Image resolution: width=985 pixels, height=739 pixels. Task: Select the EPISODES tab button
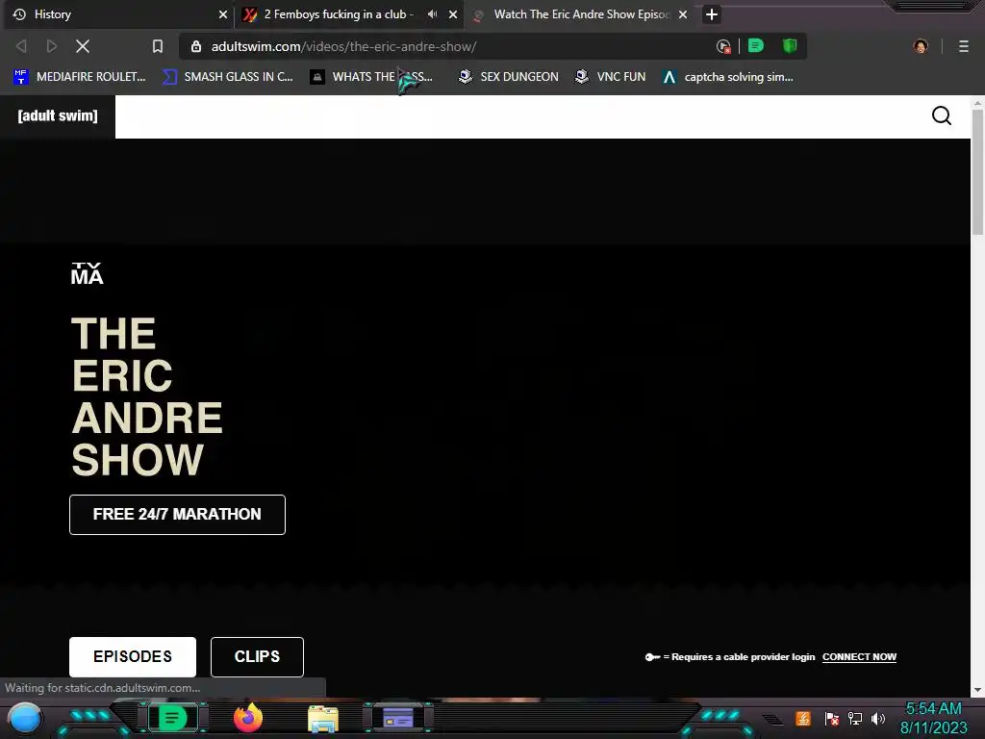pyautogui.click(x=133, y=656)
